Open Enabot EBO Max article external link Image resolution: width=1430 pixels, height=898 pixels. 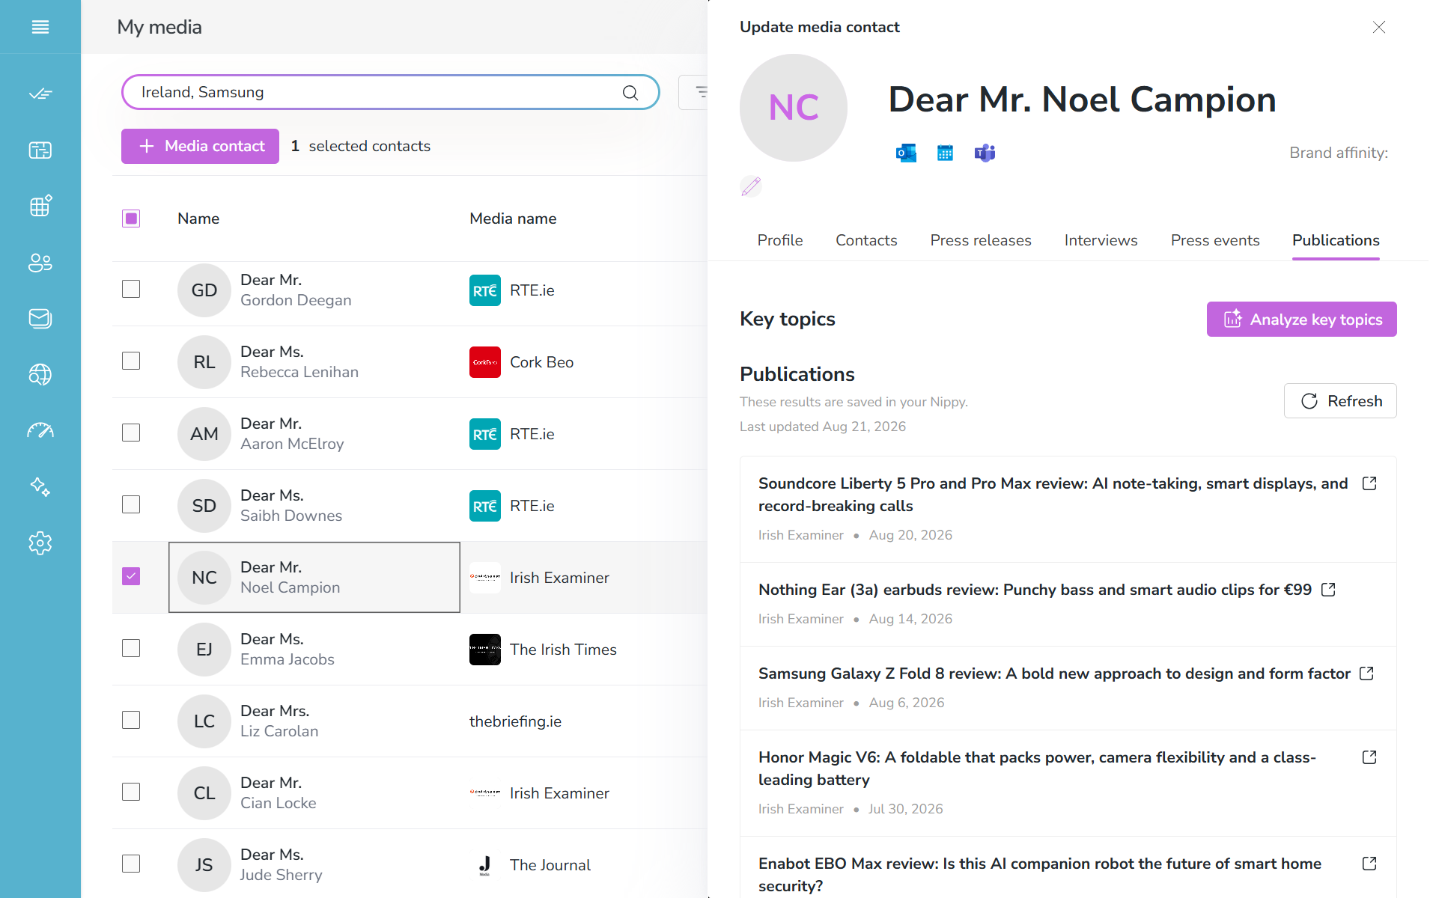(1369, 864)
